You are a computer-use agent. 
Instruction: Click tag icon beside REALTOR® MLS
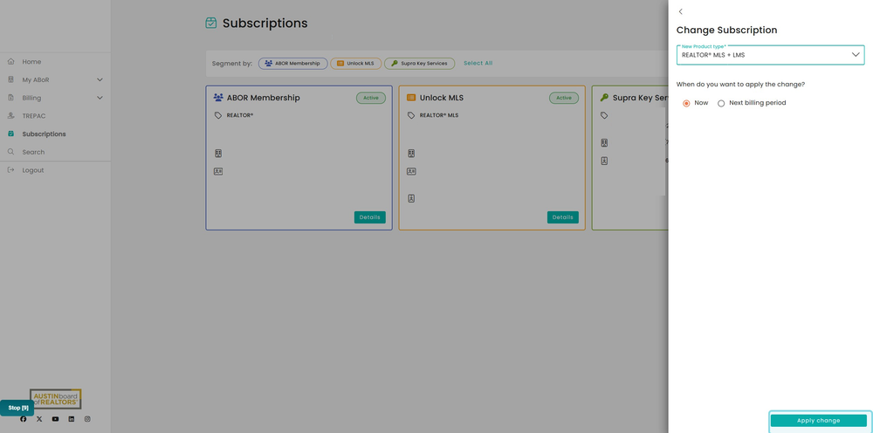click(411, 115)
